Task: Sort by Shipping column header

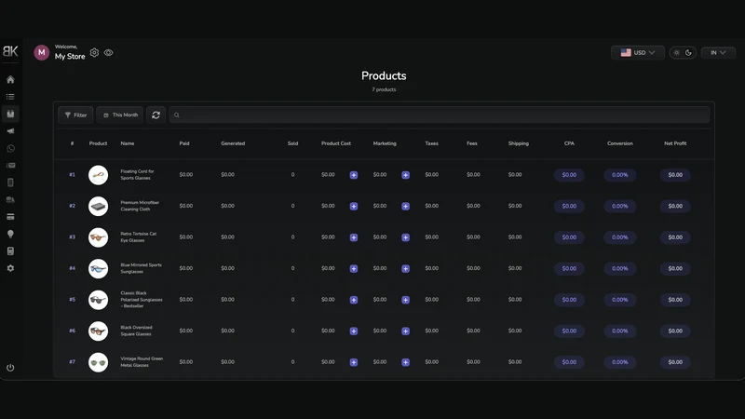Action: coord(519,143)
